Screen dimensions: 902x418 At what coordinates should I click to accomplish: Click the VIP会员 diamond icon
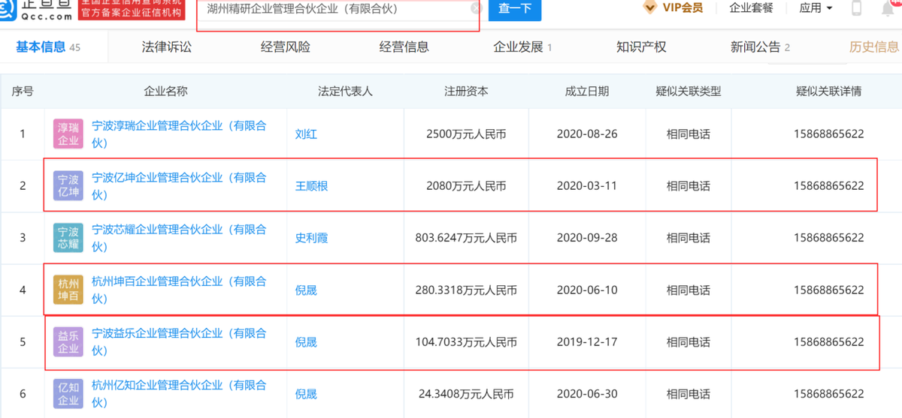[650, 8]
